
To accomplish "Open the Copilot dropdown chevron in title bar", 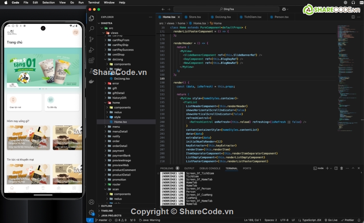I will coord(287,9).
